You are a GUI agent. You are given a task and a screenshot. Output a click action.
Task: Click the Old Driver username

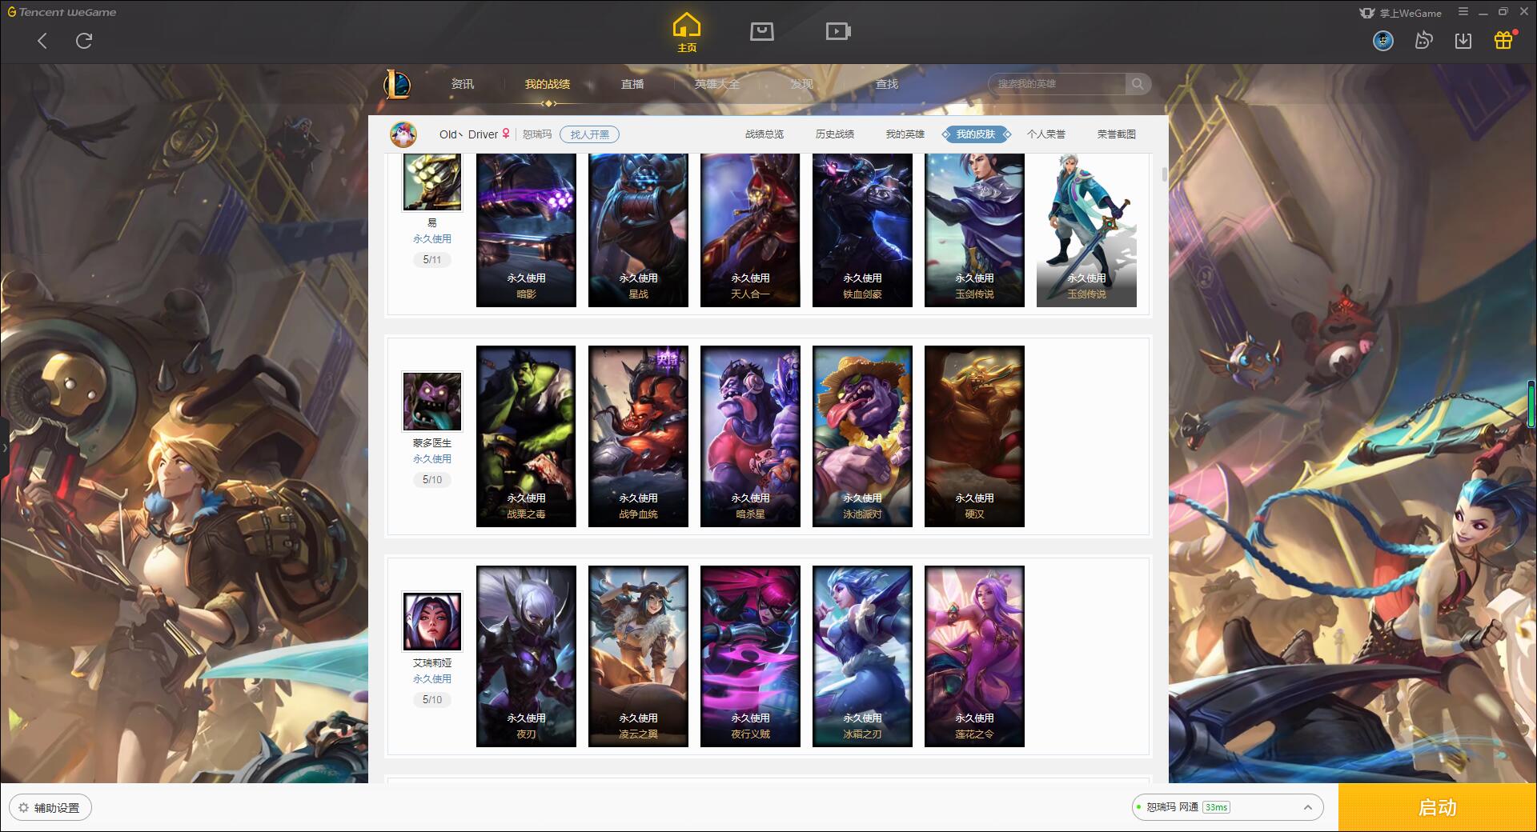[468, 134]
